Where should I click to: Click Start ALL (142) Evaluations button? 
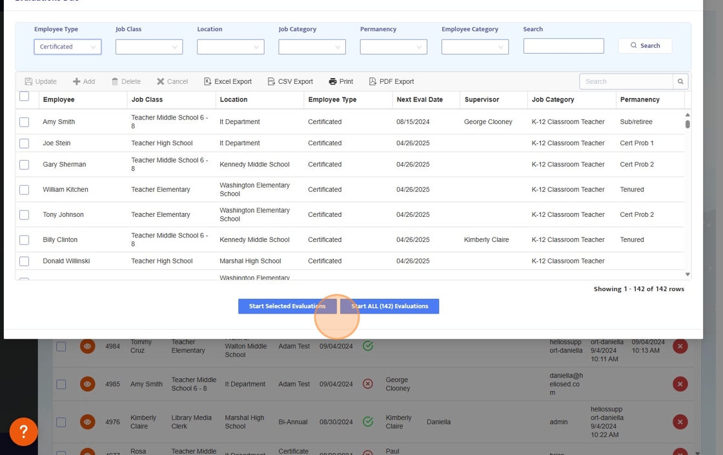390,306
